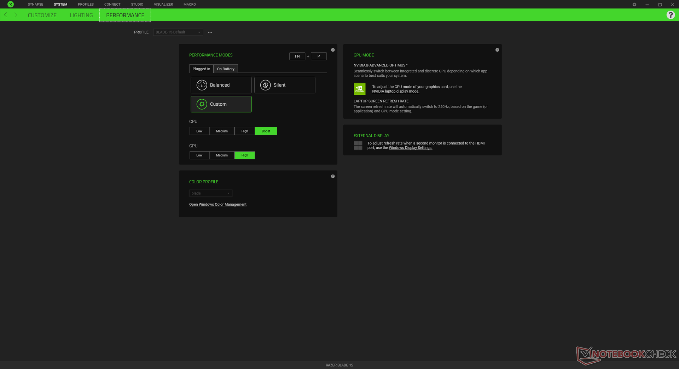This screenshot has height=369, width=679.
Task: Open NVIDIA laptop display mode link
Action: [396, 91]
